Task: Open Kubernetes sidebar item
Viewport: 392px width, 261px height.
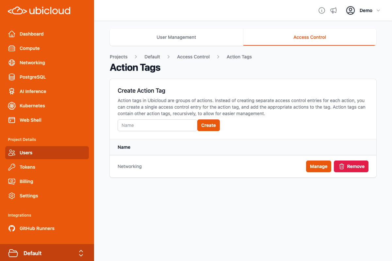Action: pos(47,106)
